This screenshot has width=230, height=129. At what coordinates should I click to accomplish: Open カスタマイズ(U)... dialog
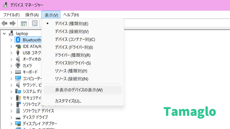click(83, 101)
